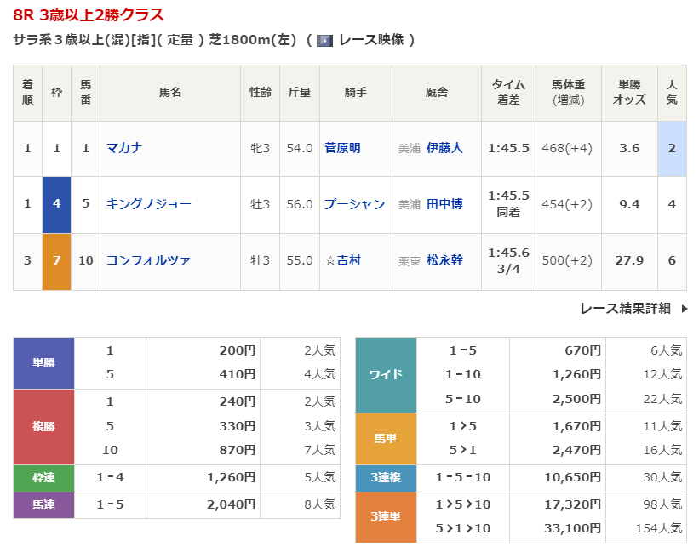Click the race video camera icon
Screen dimensions: 699x552
324,40
